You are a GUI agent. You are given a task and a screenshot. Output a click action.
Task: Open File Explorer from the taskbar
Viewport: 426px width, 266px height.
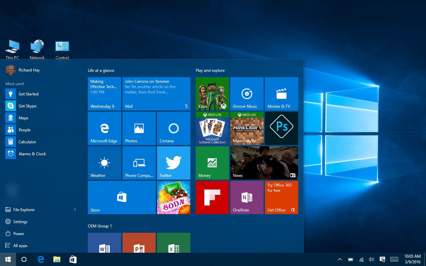click(x=57, y=259)
